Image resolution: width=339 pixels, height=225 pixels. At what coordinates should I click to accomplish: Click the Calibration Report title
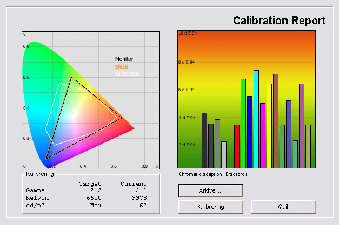coord(279,21)
